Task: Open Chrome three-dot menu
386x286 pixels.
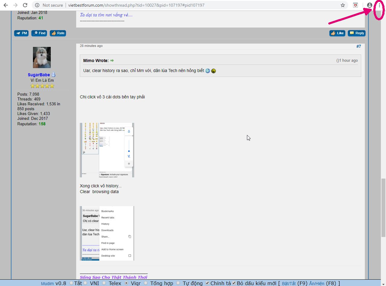Action: point(379,5)
